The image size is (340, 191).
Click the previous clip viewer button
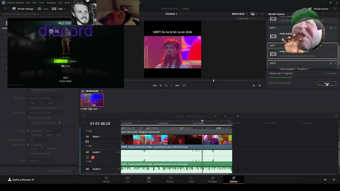click(x=260, y=85)
